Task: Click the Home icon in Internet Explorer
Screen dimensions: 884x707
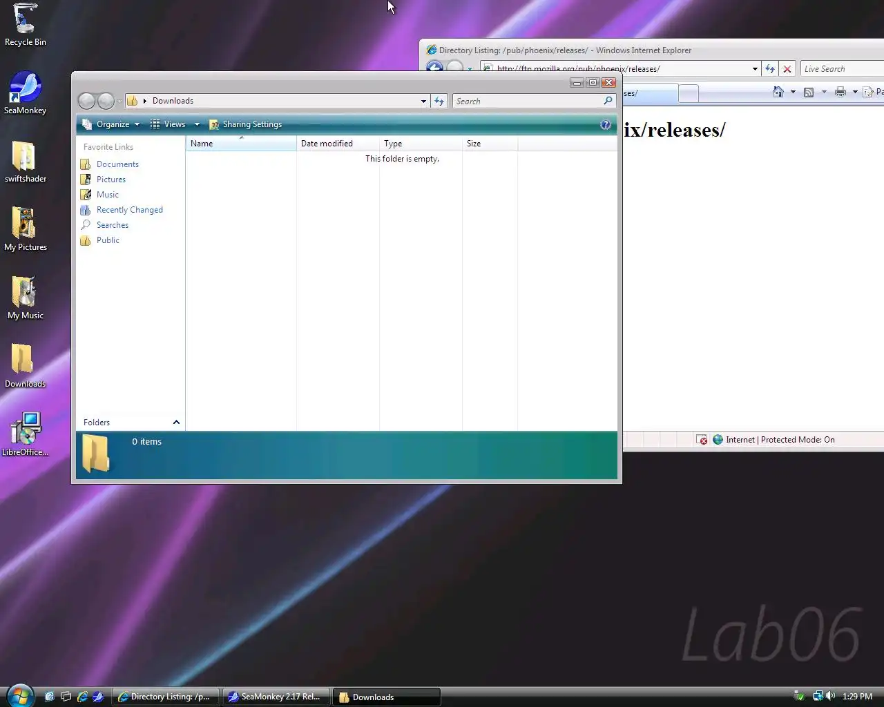Action: tap(778, 92)
